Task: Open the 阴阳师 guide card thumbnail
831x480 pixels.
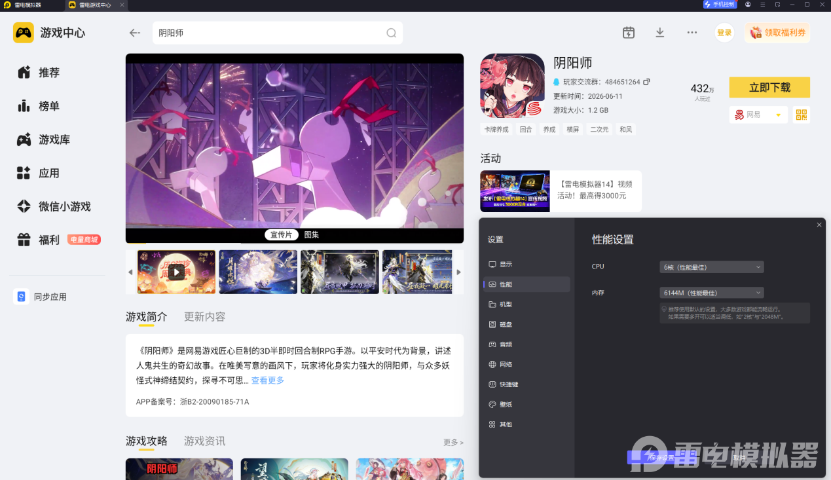Action: [x=179, y=469]
